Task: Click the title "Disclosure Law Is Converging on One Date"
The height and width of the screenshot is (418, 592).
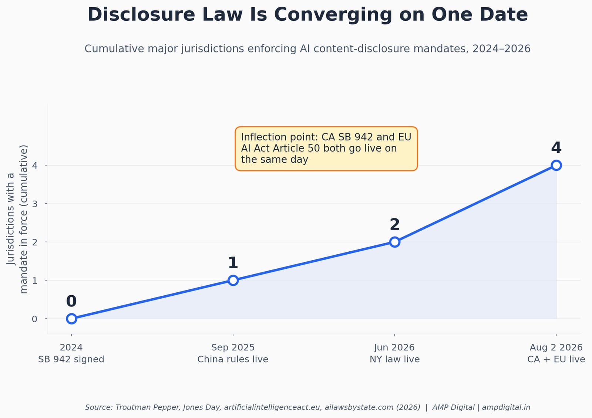Action: click(x=307, y=15)
